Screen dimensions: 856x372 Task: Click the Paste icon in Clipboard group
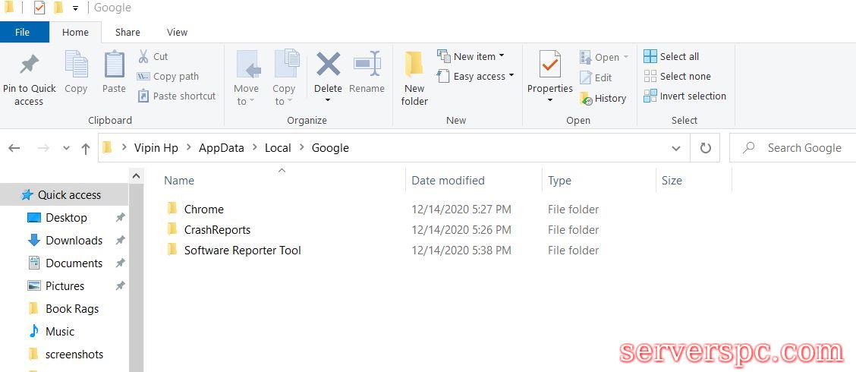point(114,66)
